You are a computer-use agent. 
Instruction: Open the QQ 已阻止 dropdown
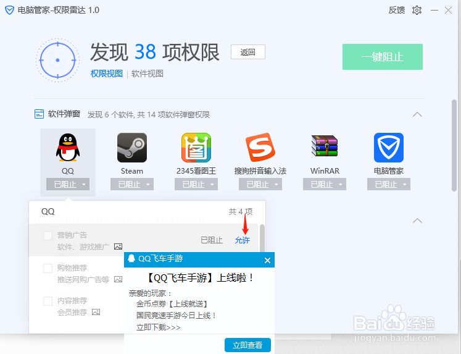(68, 184)
